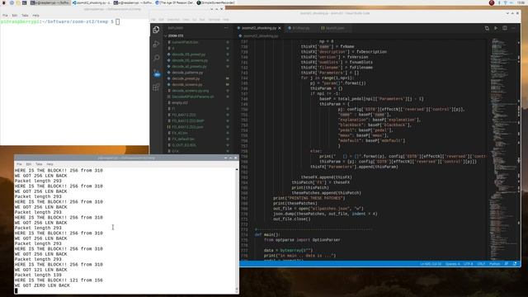Open the editor More Actions ellipsis
528x297 pixels.
coord(513,28)
